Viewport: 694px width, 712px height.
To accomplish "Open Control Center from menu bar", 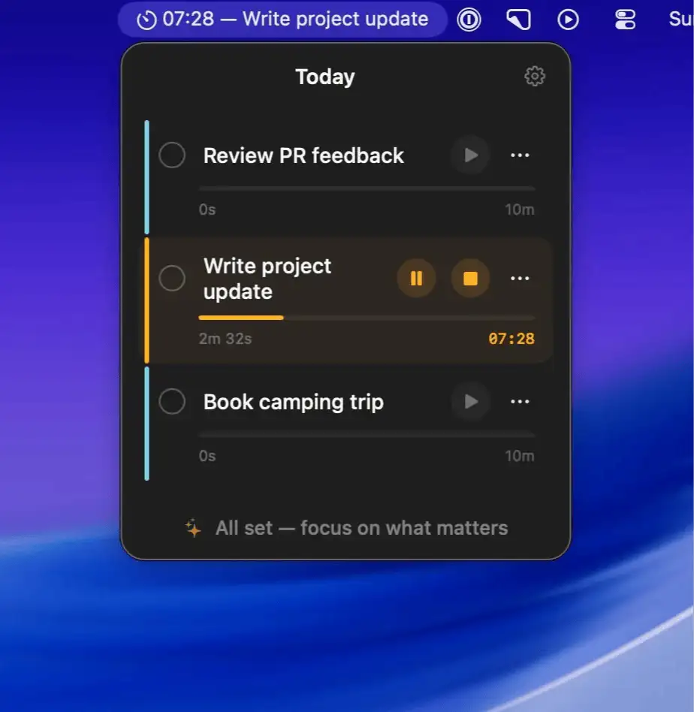I will click(x=625, y=20).
